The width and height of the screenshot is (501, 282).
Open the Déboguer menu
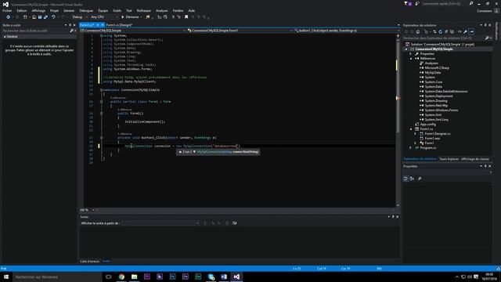point(86,10)
